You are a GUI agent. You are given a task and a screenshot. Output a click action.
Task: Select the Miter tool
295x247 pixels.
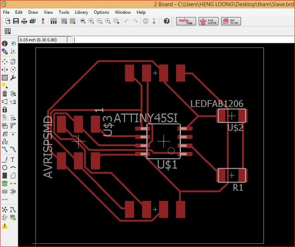pyautogui.click(x=13, y=125)
